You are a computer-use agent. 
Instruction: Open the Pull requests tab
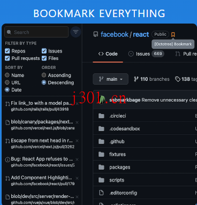click(186, 54)
